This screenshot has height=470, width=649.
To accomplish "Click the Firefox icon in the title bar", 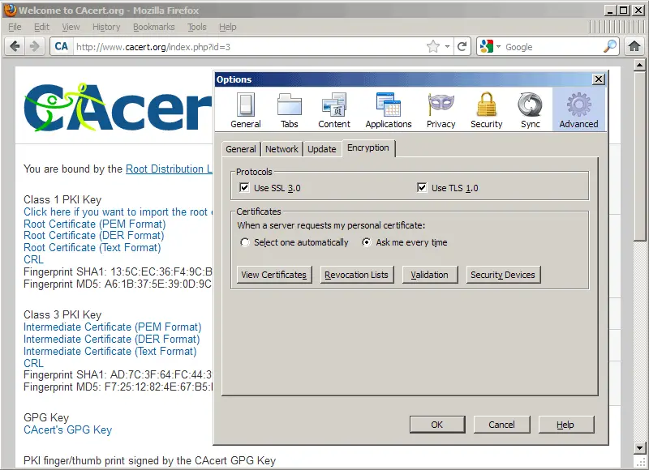I will tap(10, 10).
